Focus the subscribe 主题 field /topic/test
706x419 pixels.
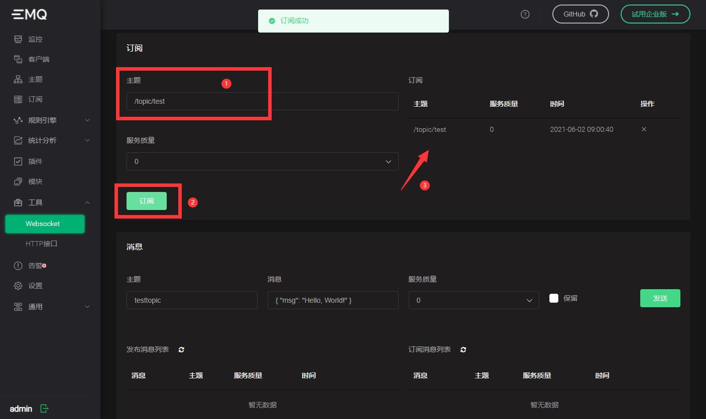click(263, 101)
